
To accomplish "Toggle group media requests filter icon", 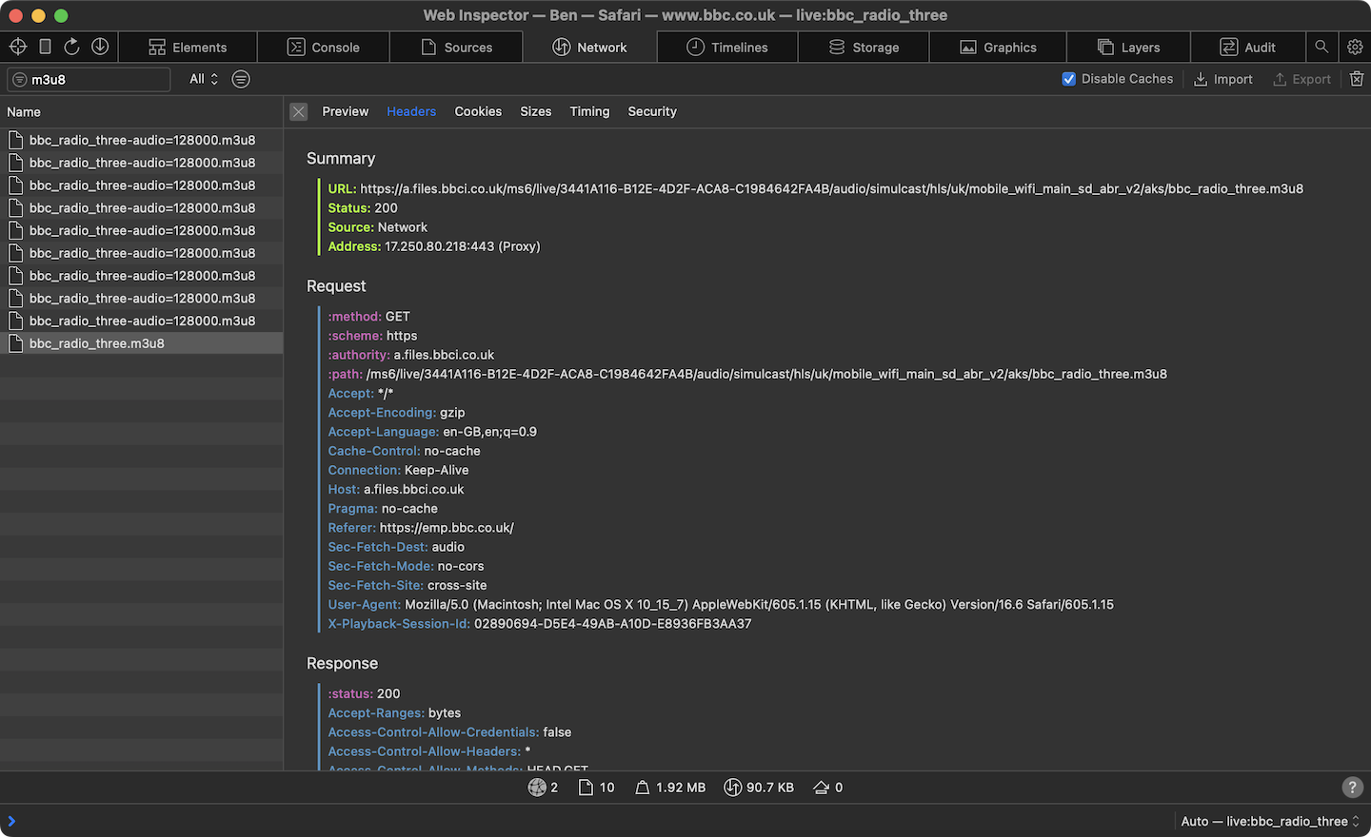I will click(x=241, y=79).
